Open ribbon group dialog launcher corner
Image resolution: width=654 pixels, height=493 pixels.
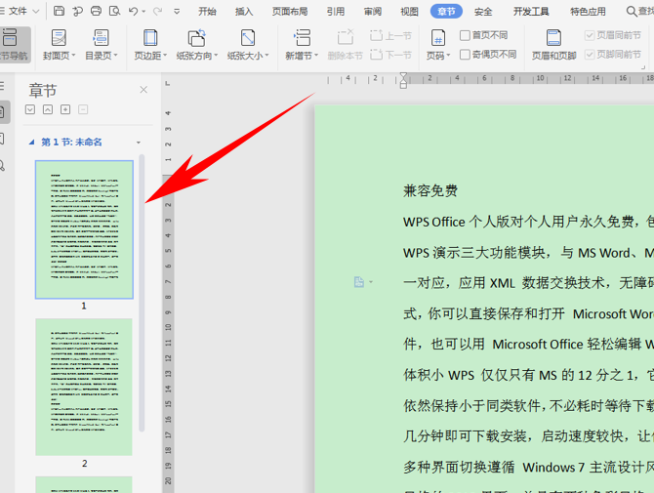pyautogui.click(x=643, y=66)
